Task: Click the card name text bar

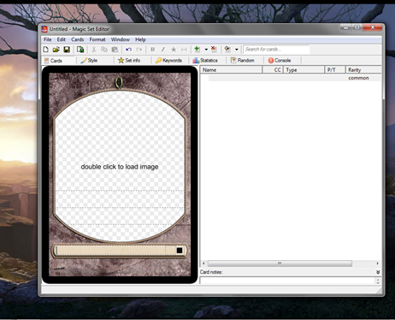Action: [110, 251]
